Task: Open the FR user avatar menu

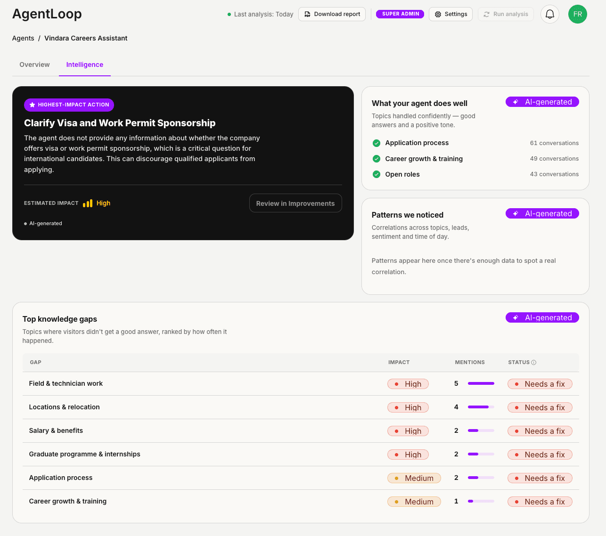Action: tap(577, 14)
